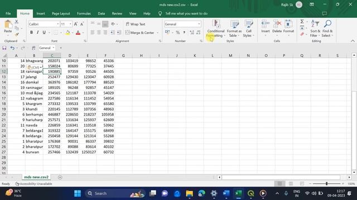Apply the red font color
Viewport: 357px width, 200px height.
tap(78, 33)
